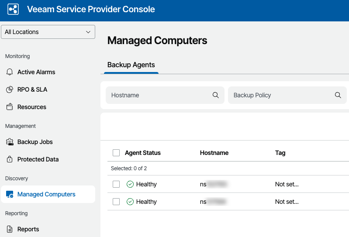Image resolution: width=349 pixels, height=237 pixels.
Task: Toggle the select-all checkbox in table header
Action: point(116,153)
